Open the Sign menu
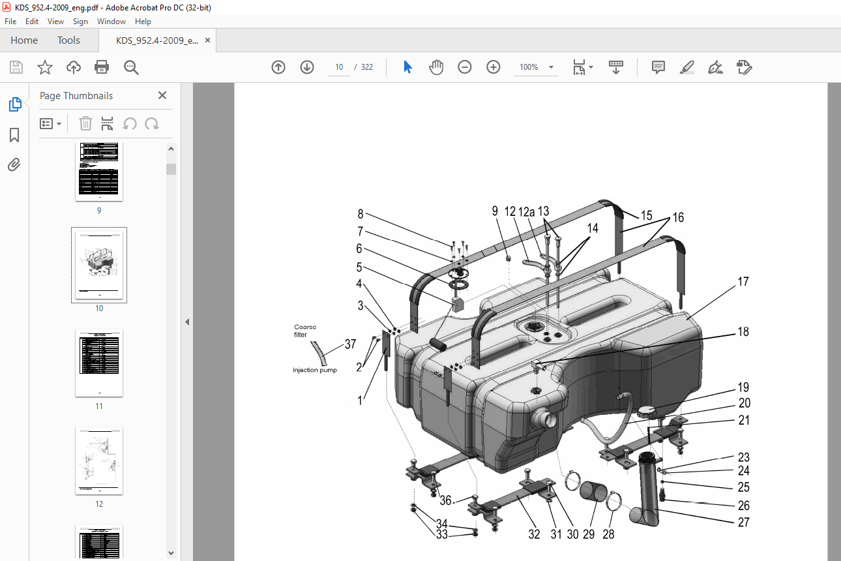Screen dimensions: 841x561 80,22
